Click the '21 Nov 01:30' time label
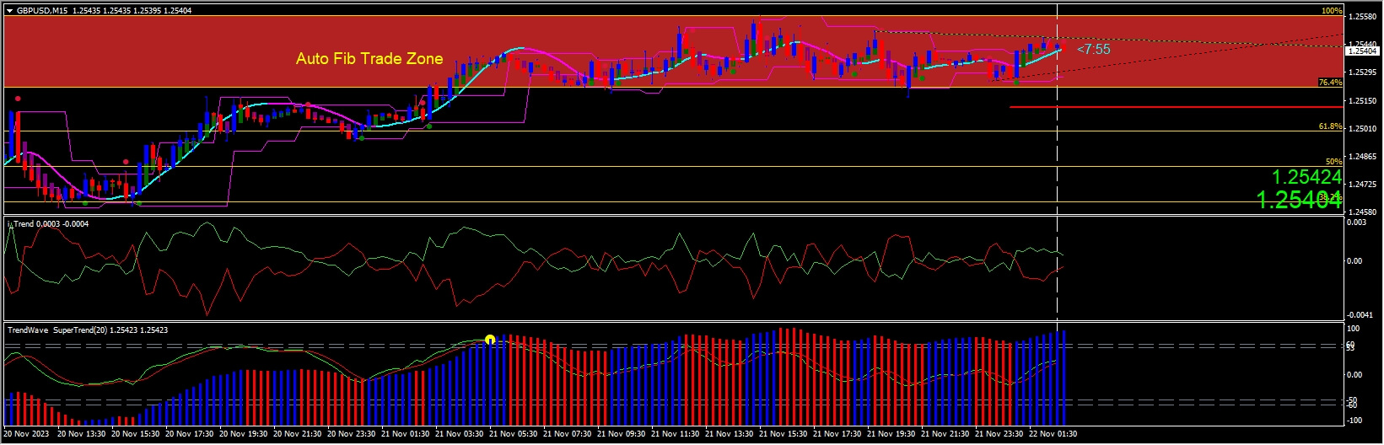This screenshot has height=445, width=1384. [406, 434]
